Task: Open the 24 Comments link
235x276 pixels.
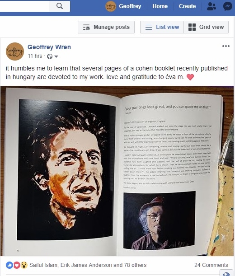Action: coord(211,265)
